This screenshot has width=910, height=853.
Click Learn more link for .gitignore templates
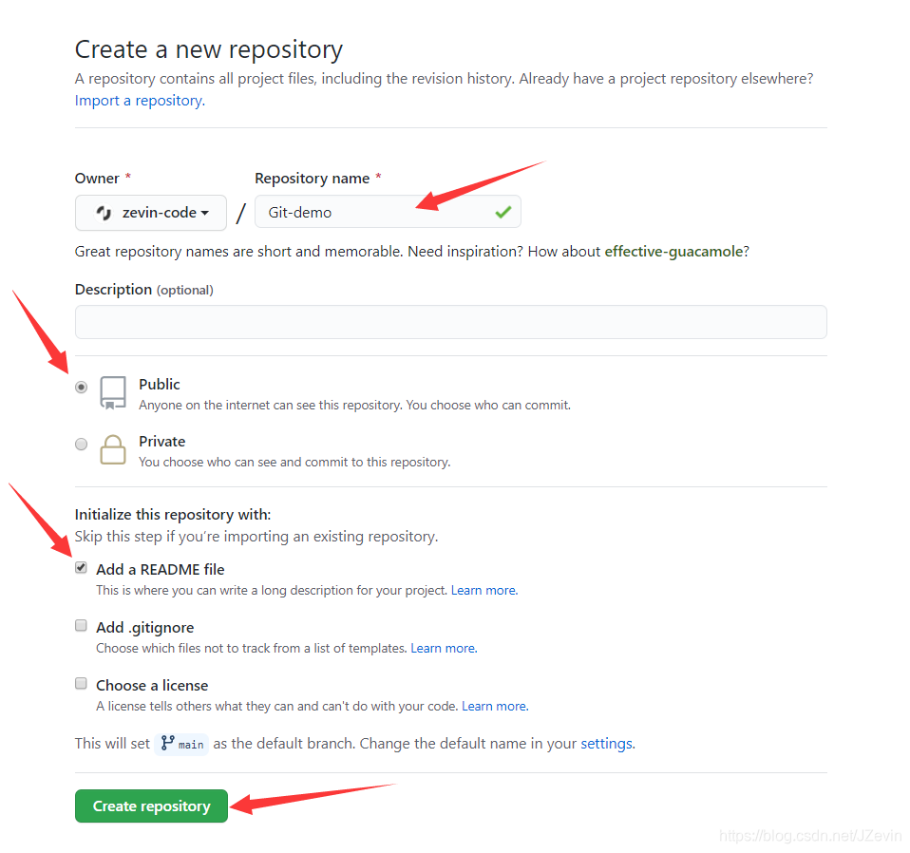pyautogui.click(x=444, y=648)
